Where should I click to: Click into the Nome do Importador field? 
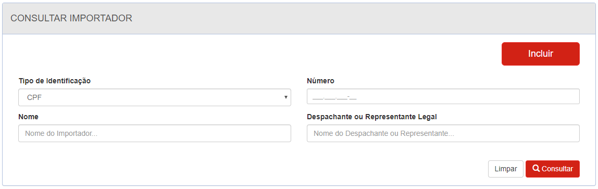155,133
